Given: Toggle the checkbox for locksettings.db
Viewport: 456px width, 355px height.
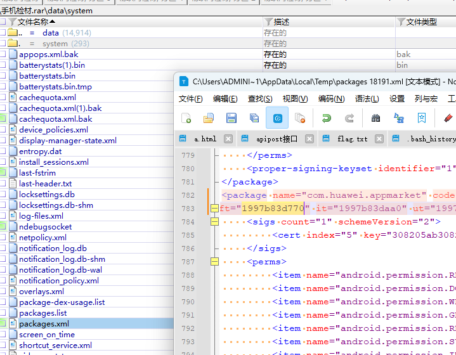Looking at the screenshot, I should 3,195.
